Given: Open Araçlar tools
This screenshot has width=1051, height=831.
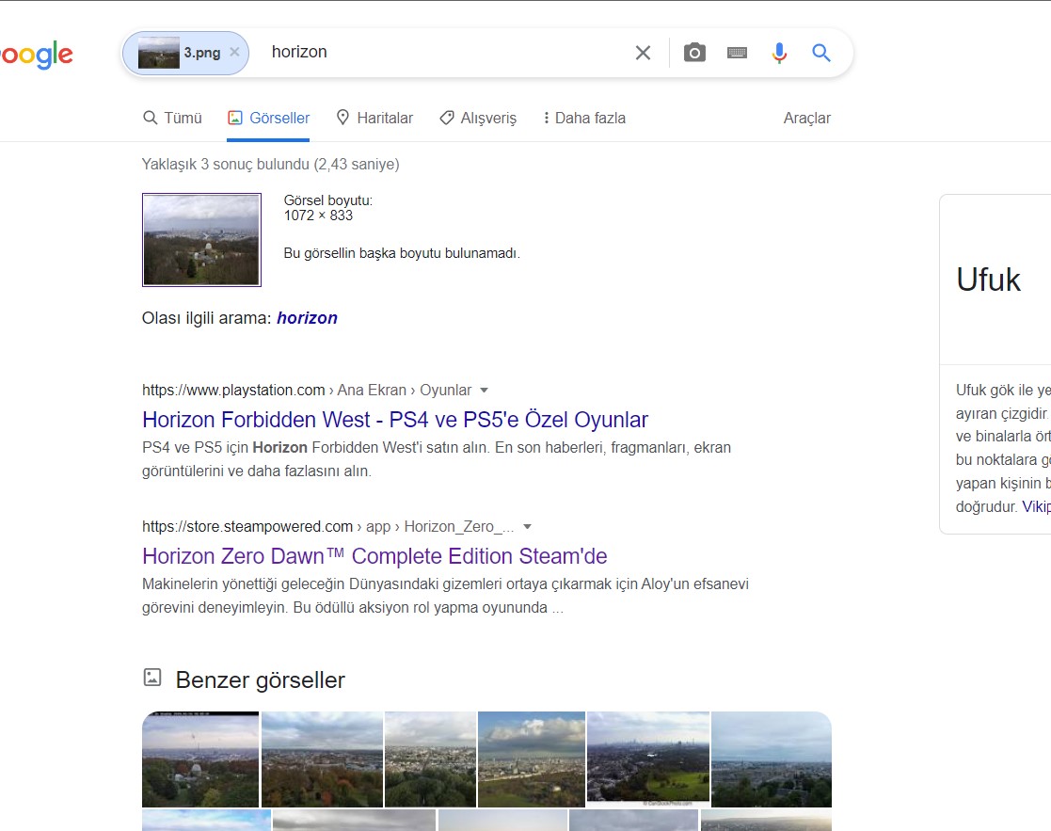Looking at the screenshot, I should point(807,118).
